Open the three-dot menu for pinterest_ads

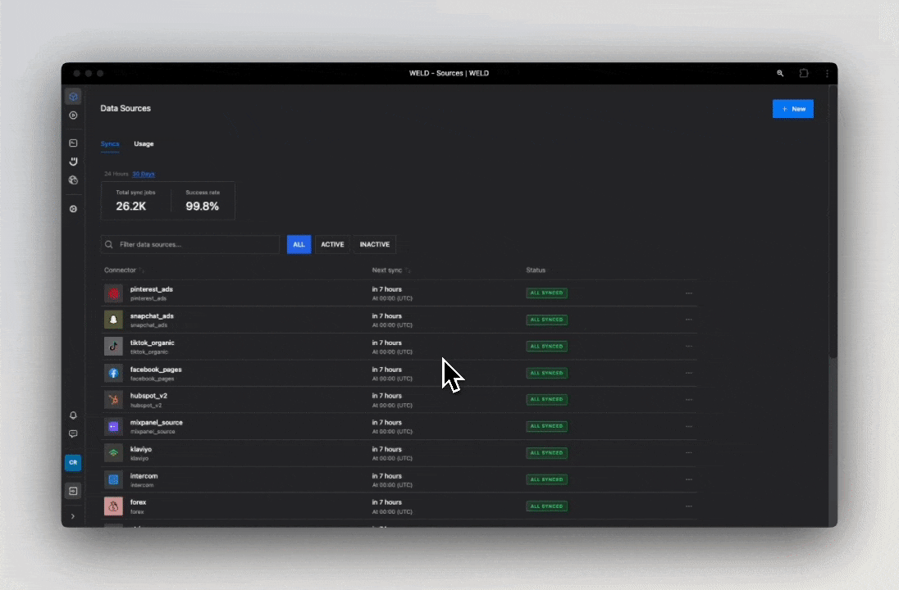[x=689, y=293]
